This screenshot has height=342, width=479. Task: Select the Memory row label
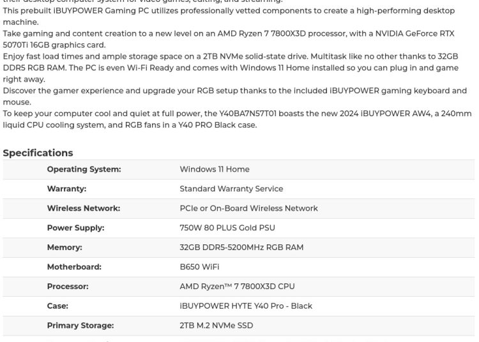tap(65, 248)
